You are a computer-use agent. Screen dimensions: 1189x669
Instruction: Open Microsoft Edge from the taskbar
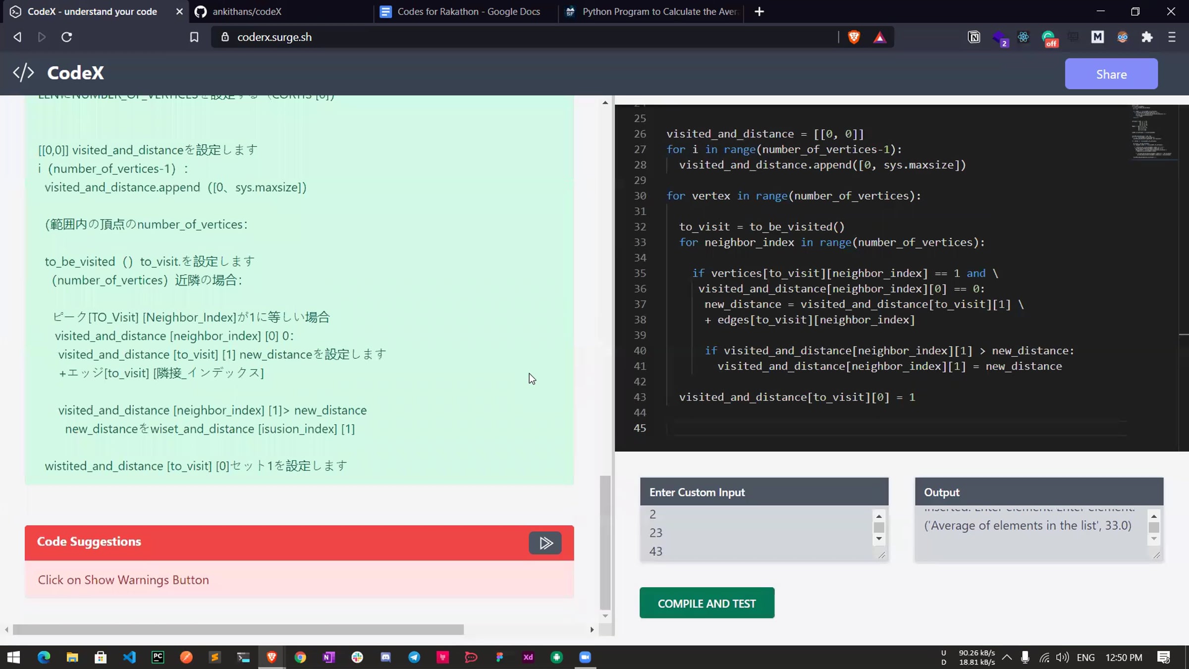(x=44, y=657)
